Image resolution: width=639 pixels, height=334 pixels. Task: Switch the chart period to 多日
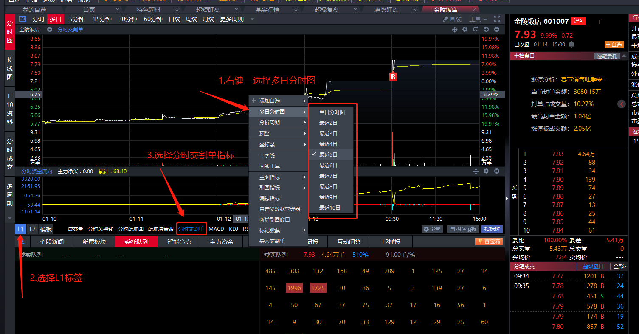(x=55, y=19)
